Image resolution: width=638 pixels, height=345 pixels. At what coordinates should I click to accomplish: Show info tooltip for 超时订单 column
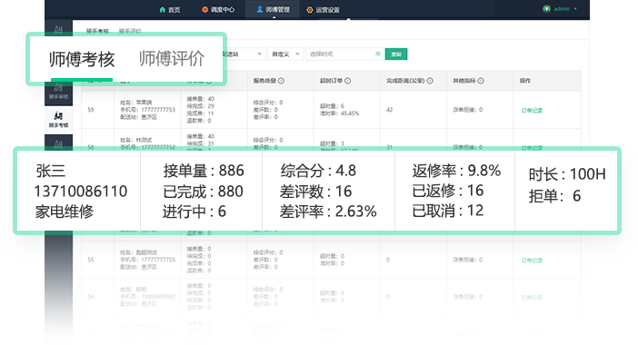click(347, 81)
